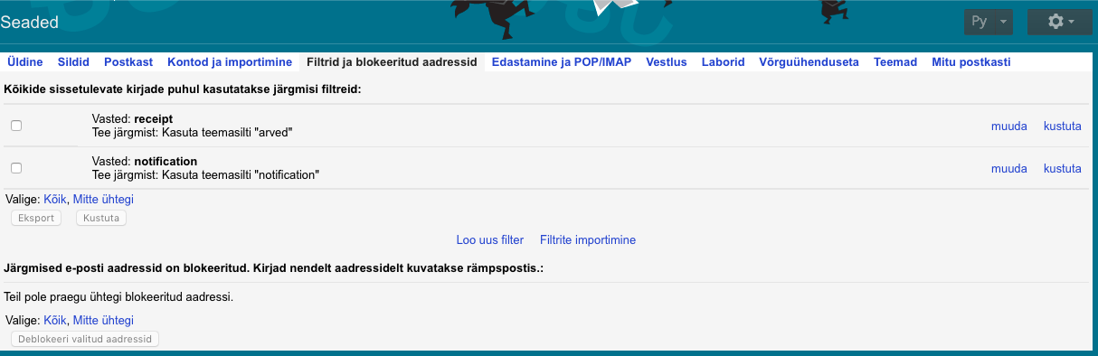The image size is (1098, 356).
Task: Go to Kontod ja importimine tab
Action: click(230, 62)
